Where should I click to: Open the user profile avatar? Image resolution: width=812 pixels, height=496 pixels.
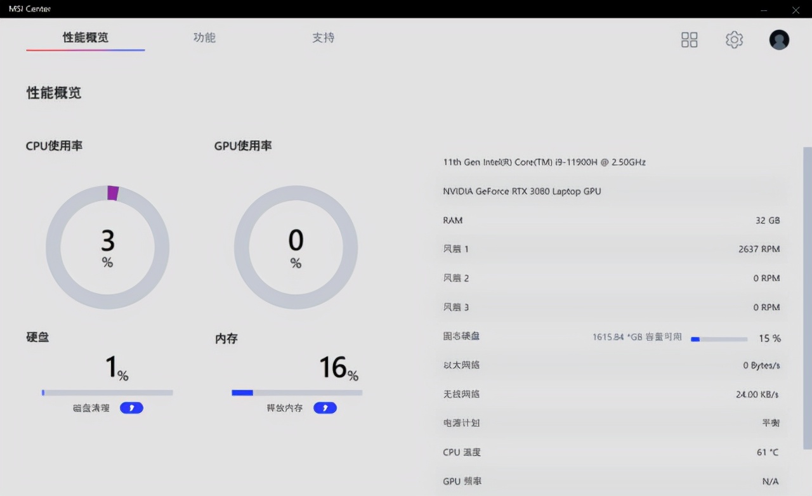point(779,40)
